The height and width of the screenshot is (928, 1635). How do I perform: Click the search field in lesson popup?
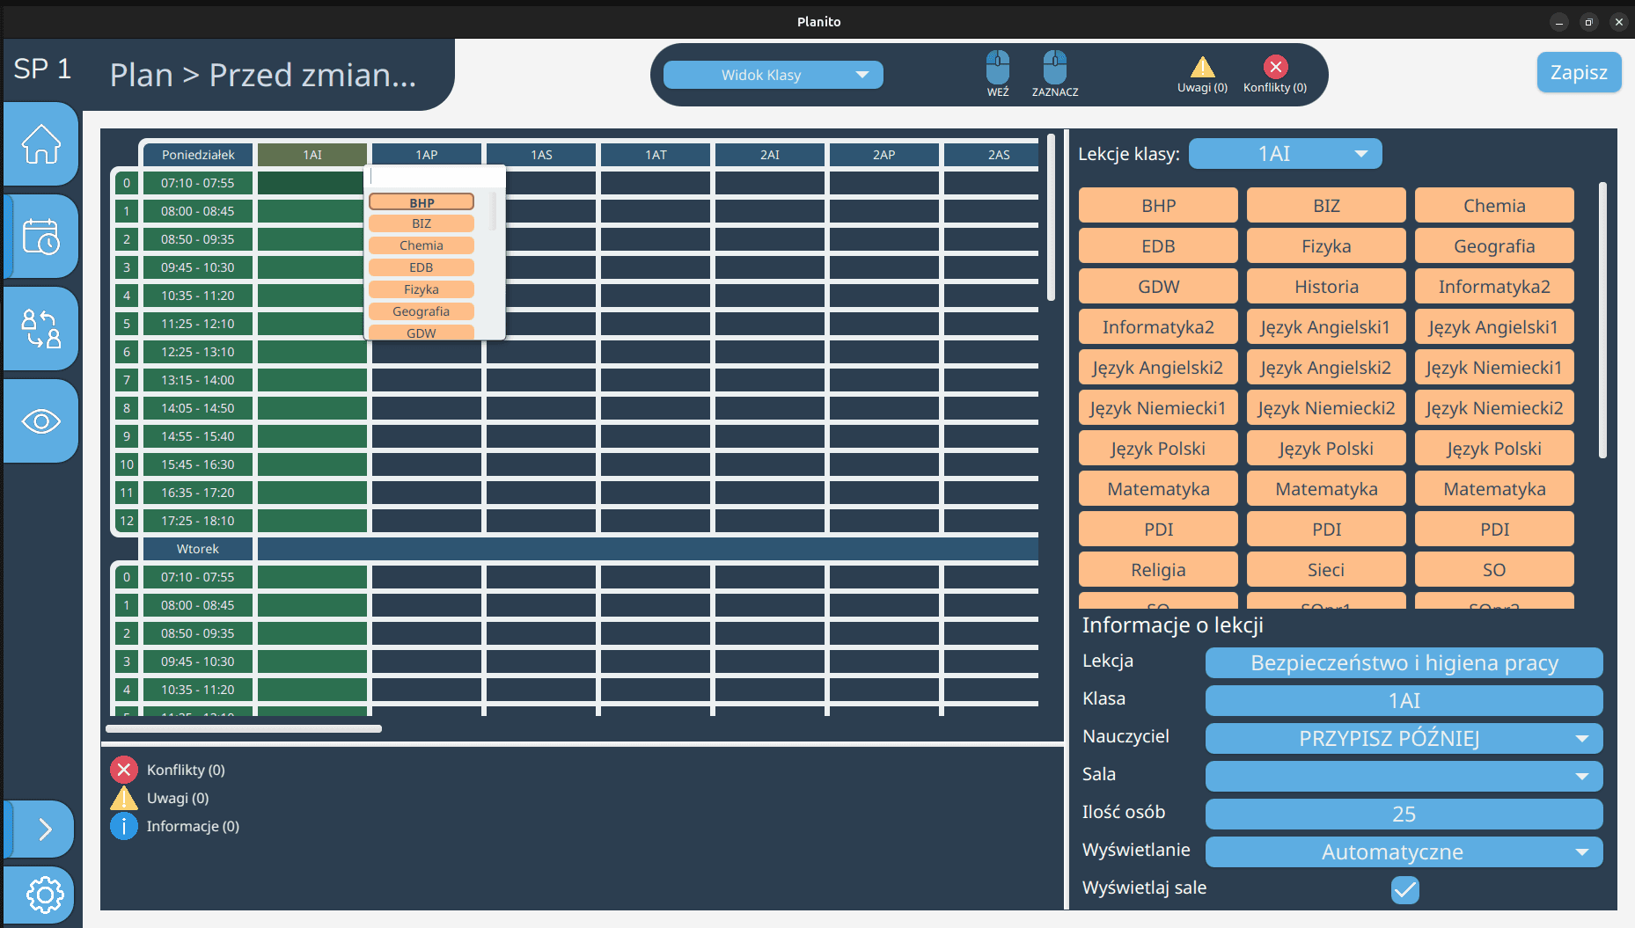(x=435, y=177)
